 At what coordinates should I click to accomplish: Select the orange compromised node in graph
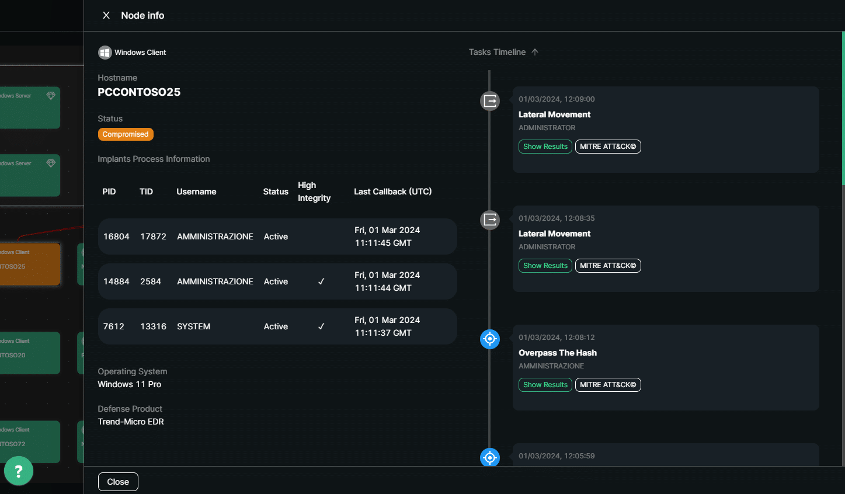[x=29, y=265]
